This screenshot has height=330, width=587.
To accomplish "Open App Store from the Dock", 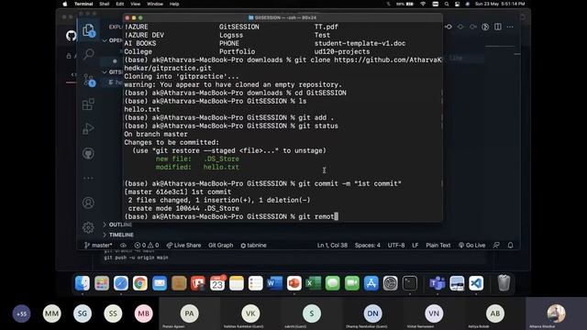I will (x=371, y=283).
